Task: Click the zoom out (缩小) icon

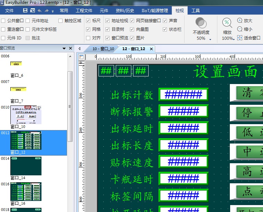Action: [240, 29]
